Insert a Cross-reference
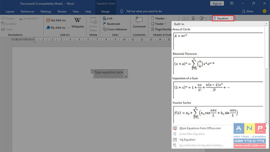 point(115,29)
